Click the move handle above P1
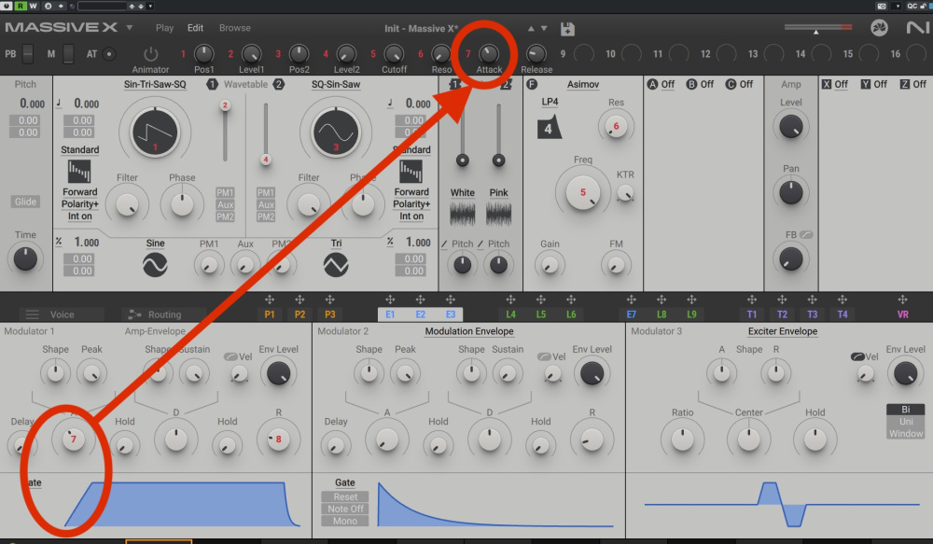The width and height of the screenshot is (933, 544). 270,300
